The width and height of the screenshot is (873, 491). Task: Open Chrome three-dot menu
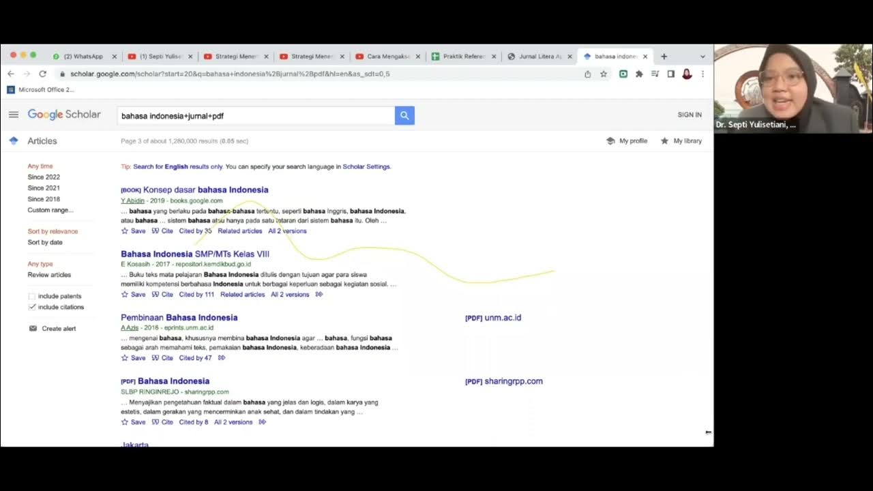point(702,74)
